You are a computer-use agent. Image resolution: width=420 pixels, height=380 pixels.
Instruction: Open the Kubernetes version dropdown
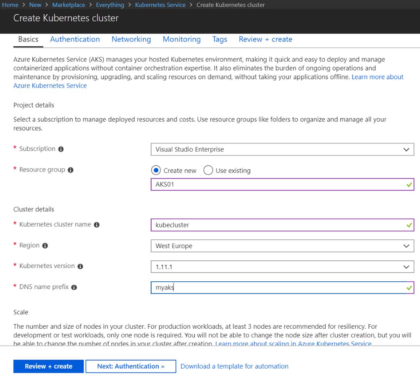[282, 267]
